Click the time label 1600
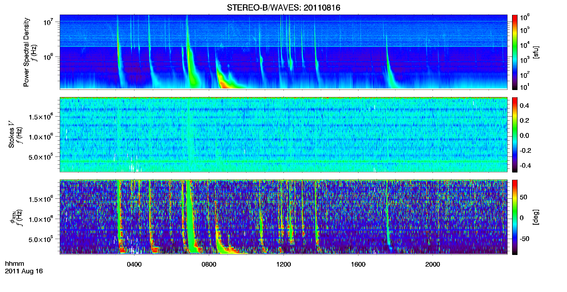 click(x=358, y=264)
